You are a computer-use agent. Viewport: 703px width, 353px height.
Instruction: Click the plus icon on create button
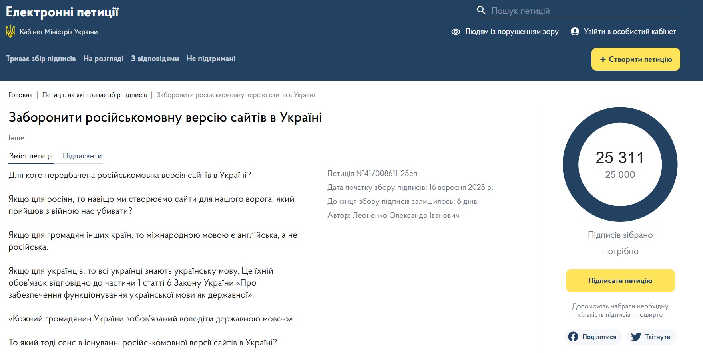[603, 59]
